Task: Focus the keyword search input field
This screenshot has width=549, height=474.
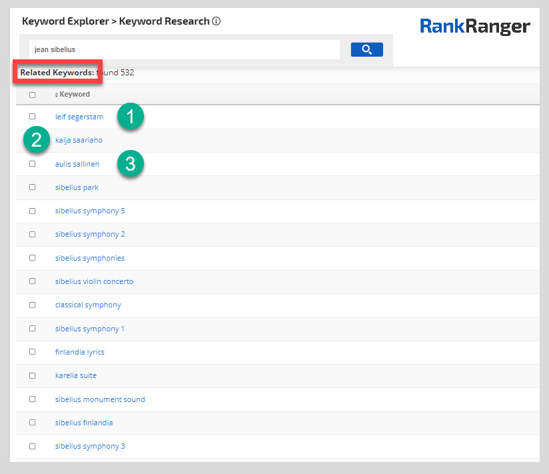Action: click(185, 49)
